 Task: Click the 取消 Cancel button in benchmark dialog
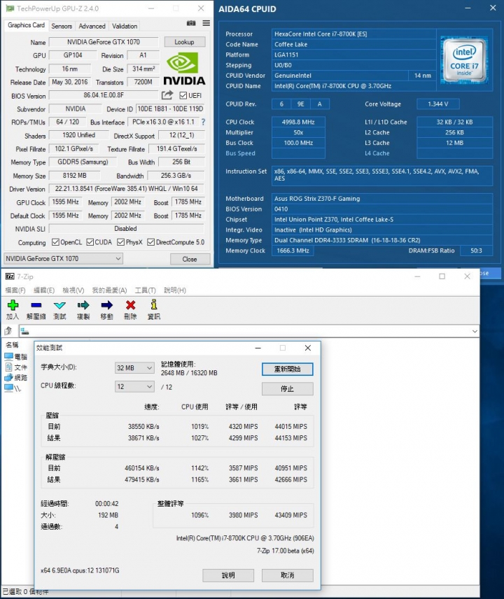tap(287, 575)
